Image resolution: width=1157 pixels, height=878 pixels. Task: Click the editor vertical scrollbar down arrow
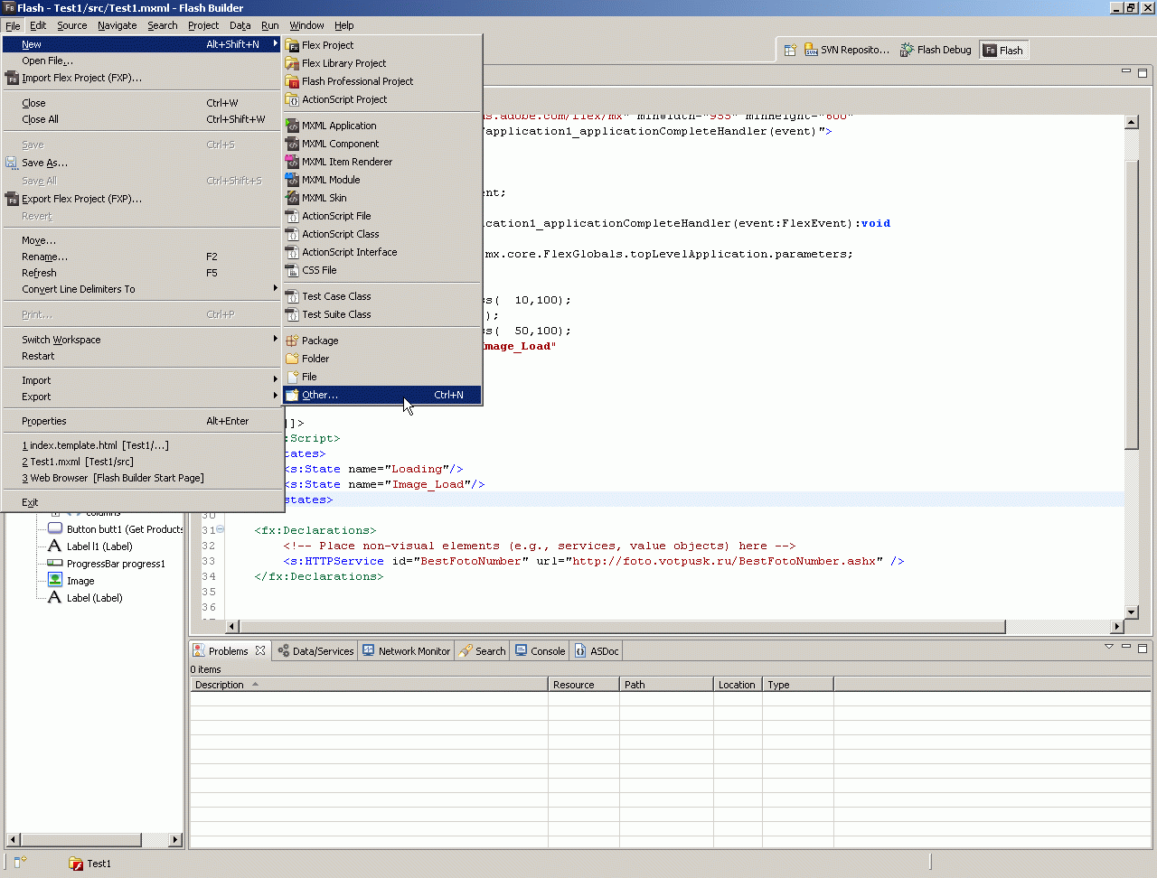[x=1131, y=612]
